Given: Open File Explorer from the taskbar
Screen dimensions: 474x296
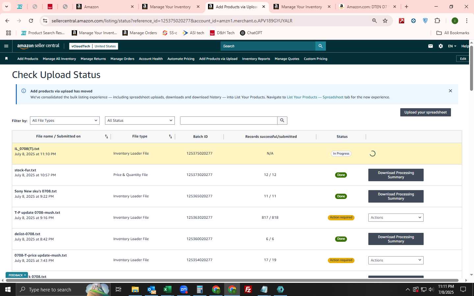Looking at the screenshot, I should (x=135, y=289).
